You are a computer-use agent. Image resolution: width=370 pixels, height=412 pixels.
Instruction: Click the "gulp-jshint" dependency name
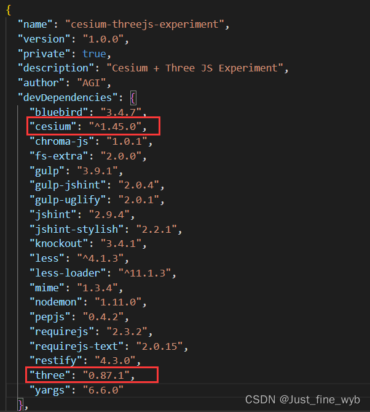[x=68, y=185]
